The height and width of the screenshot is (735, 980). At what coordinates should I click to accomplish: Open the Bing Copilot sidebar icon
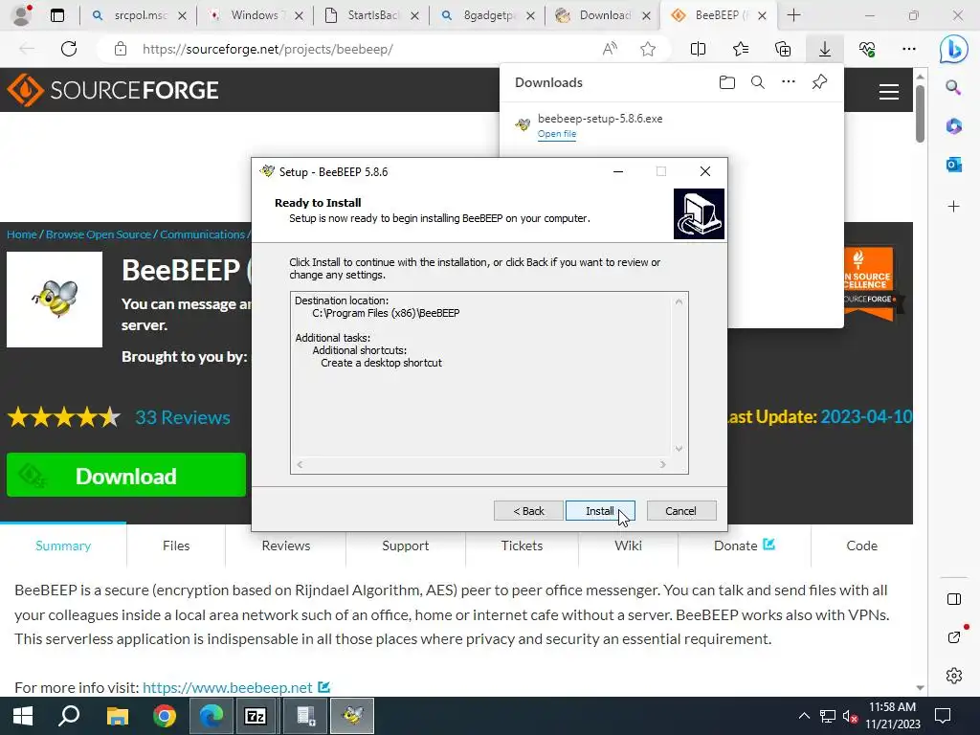(x=954, y=50)
